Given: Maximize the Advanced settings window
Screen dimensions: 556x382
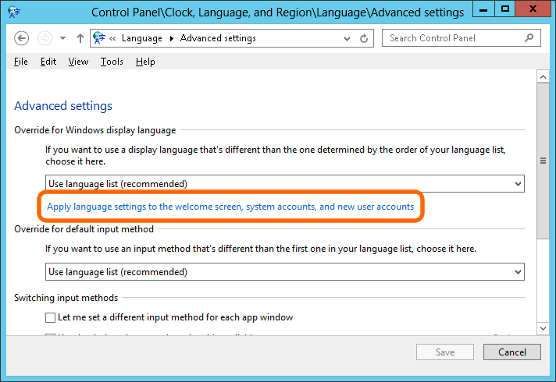Looking at the screenshot, I should [505, 9].
